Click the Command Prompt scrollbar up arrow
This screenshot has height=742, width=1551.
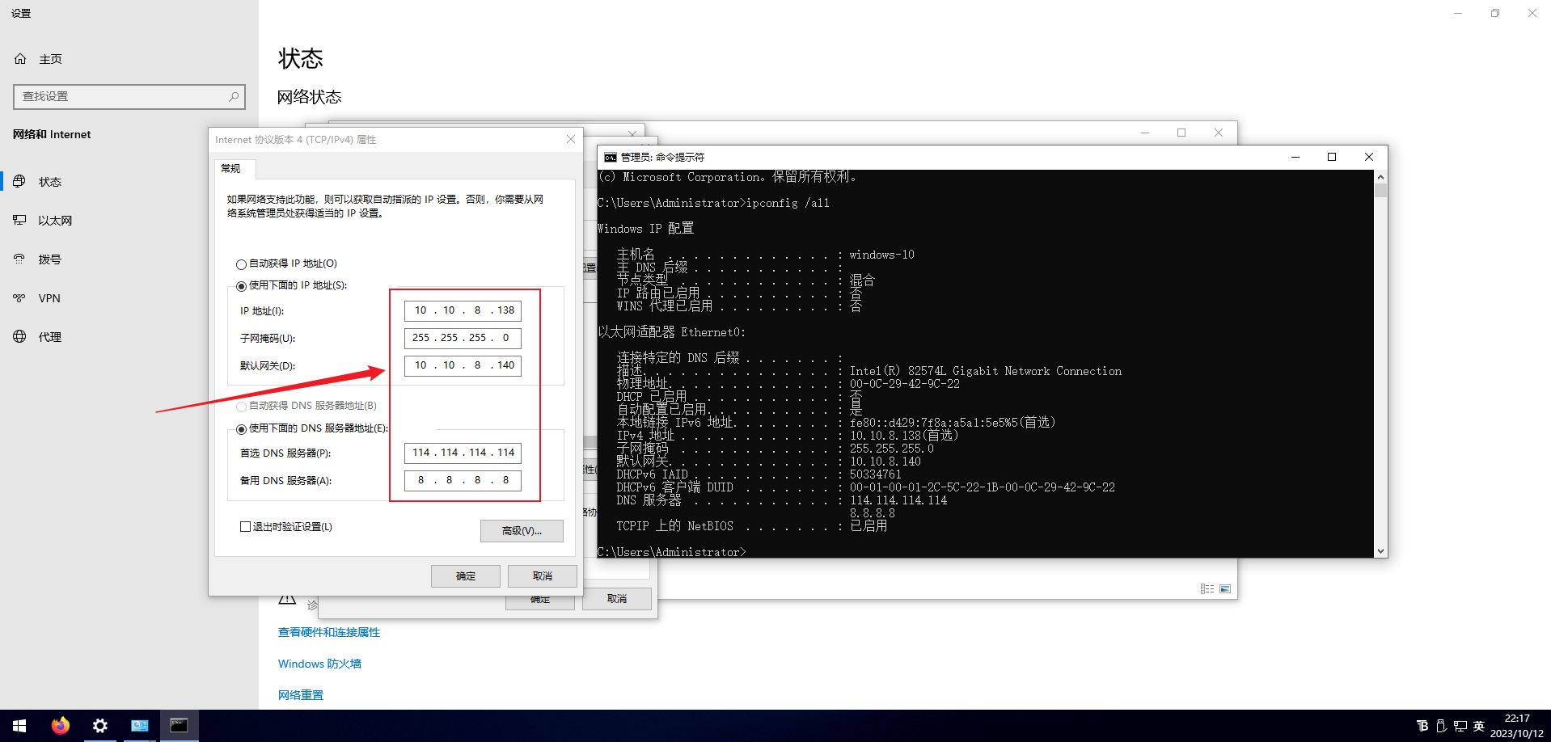click(1380, 177)
